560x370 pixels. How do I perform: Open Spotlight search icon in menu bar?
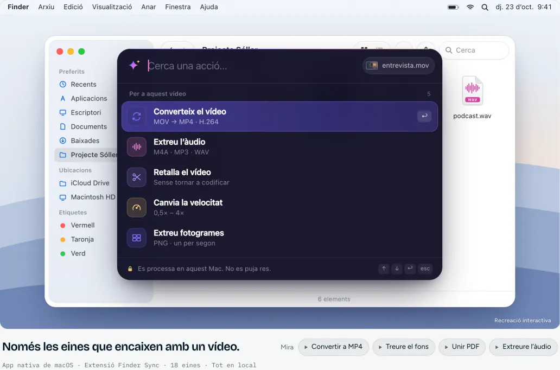pyautogui.click(x=485, y=7)
